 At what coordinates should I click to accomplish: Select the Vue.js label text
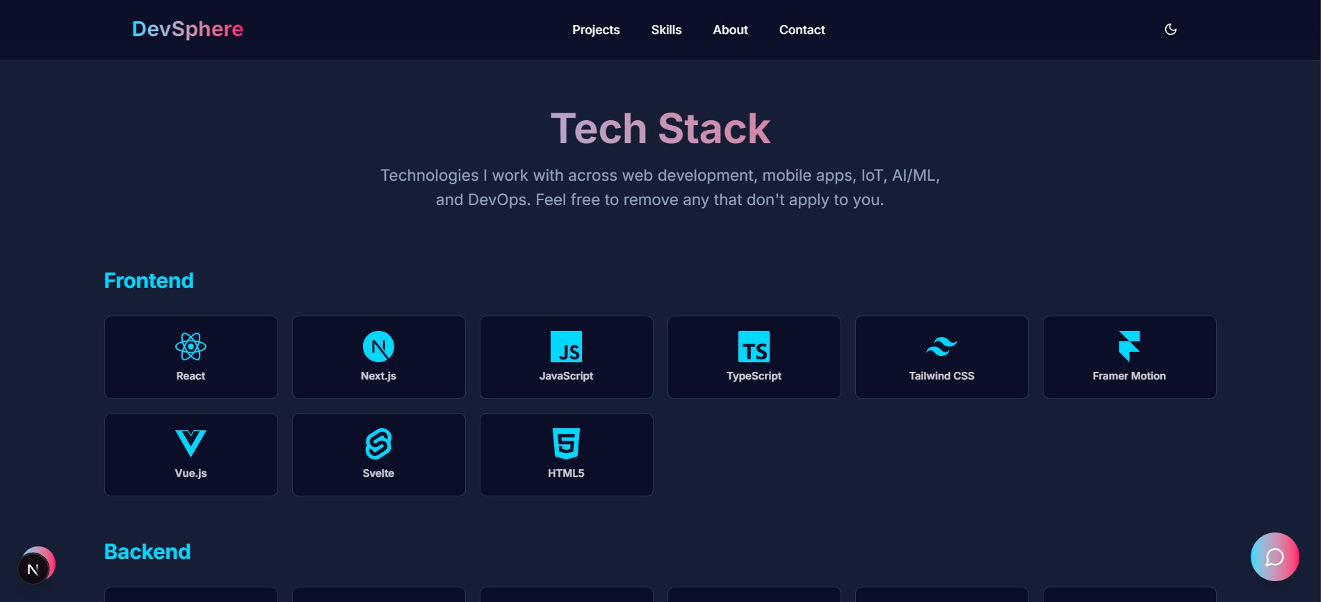click(191, 473)
